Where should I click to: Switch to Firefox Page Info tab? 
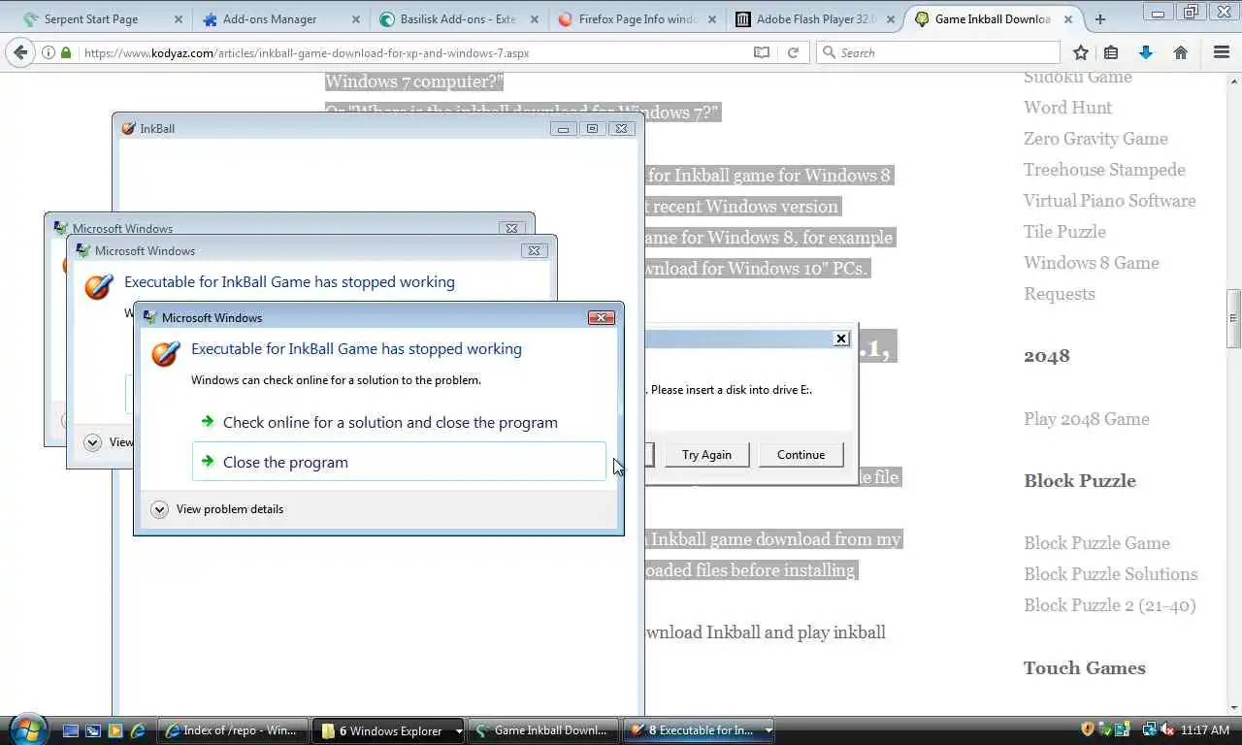(x=637, y=19)
